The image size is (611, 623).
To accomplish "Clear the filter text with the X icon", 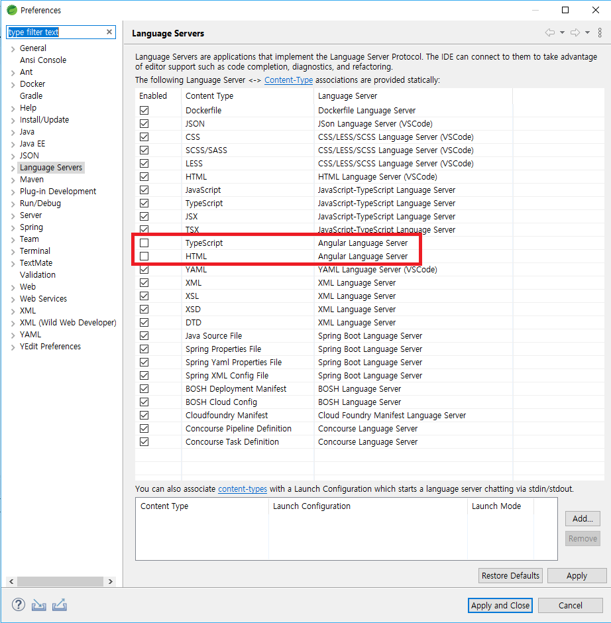I will click(109, 32).
